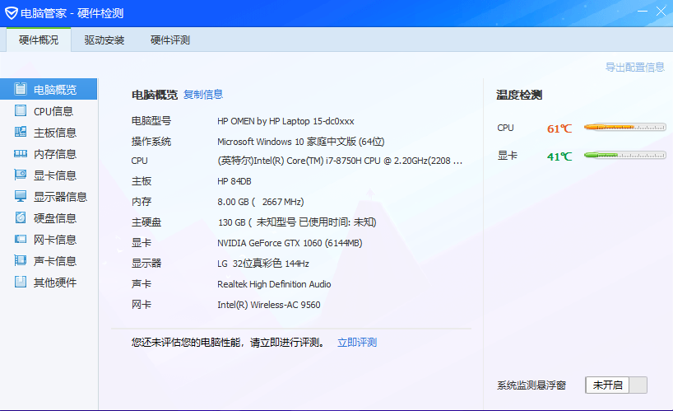The image size is (673, 411).
Task: Select the 网卡信息 network card icon
Action: coord(21,240)
